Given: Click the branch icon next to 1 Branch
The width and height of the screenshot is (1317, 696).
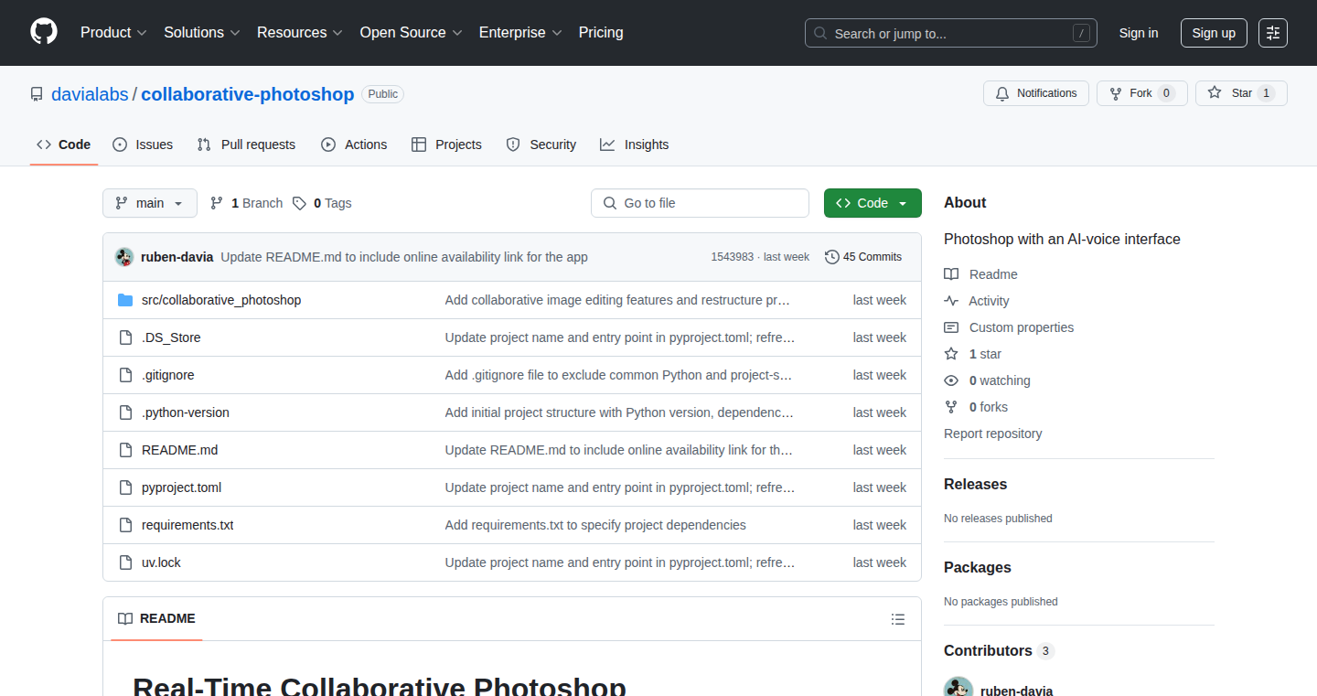Looking at the screenshot, I should point(217,203).
